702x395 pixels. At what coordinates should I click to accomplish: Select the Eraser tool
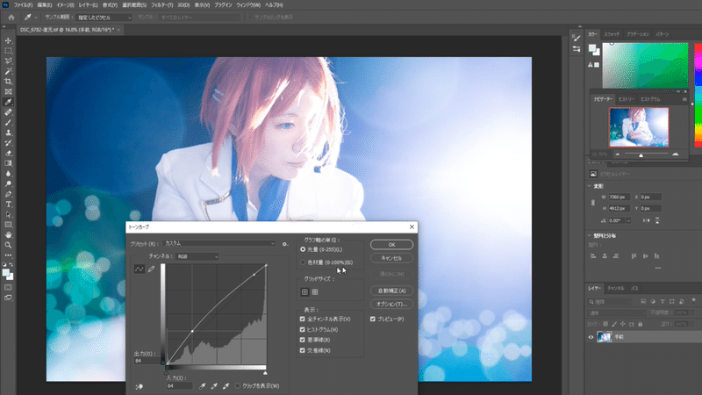click(8, 153)
